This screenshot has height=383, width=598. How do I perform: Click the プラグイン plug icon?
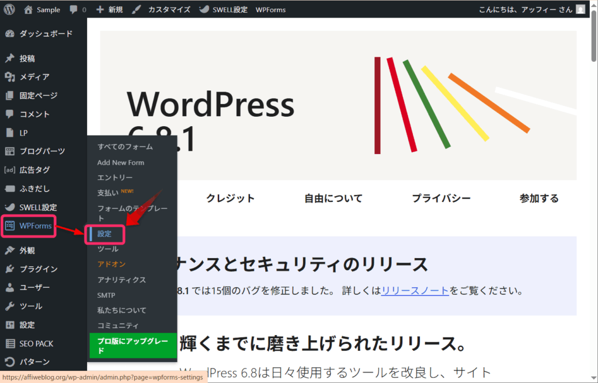click(10, 269)
